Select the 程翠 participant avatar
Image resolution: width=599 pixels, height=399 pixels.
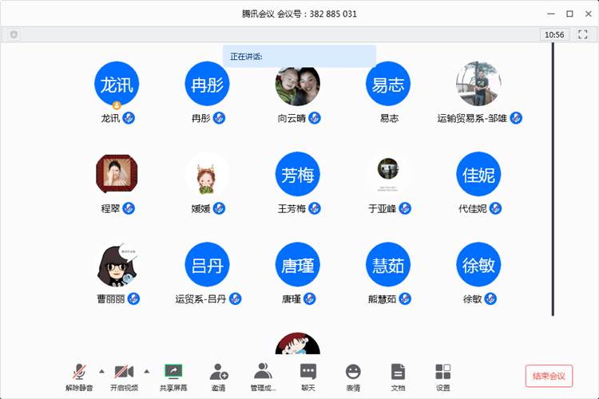tap(117, 174)
